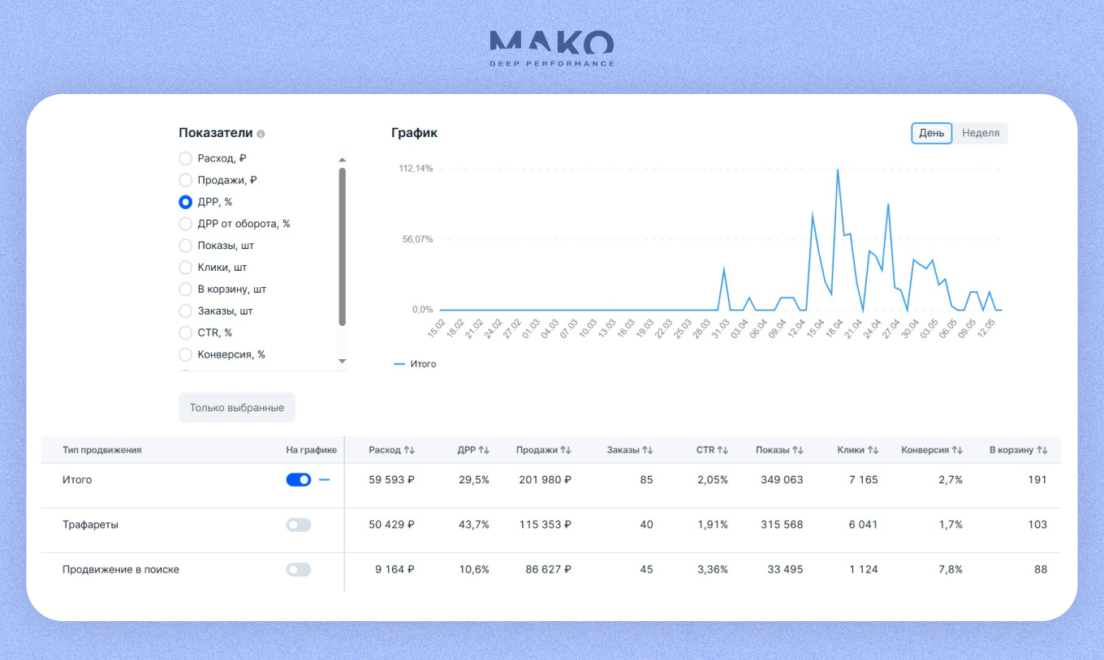Select the Клики, шт radio option
Image resolution: width=1104 pixels, height=660 pixels.
pyautogui.click(x=185, y=268)
